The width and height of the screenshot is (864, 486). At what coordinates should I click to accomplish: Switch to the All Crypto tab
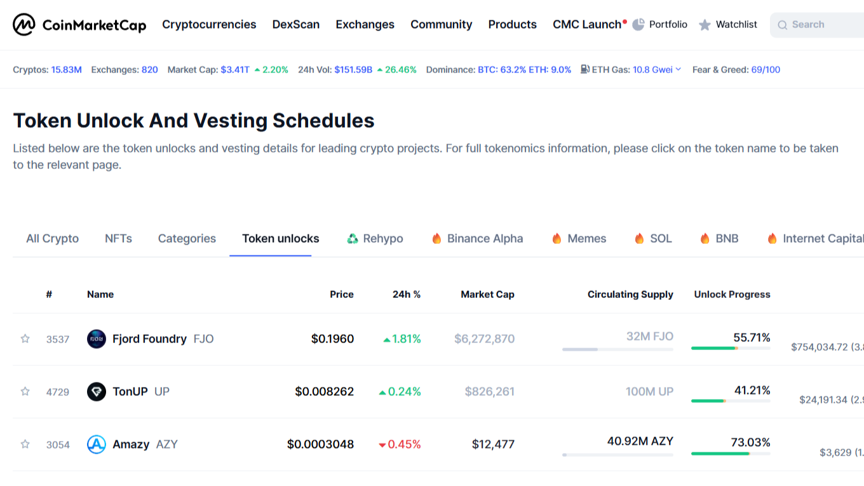[53, 239]
